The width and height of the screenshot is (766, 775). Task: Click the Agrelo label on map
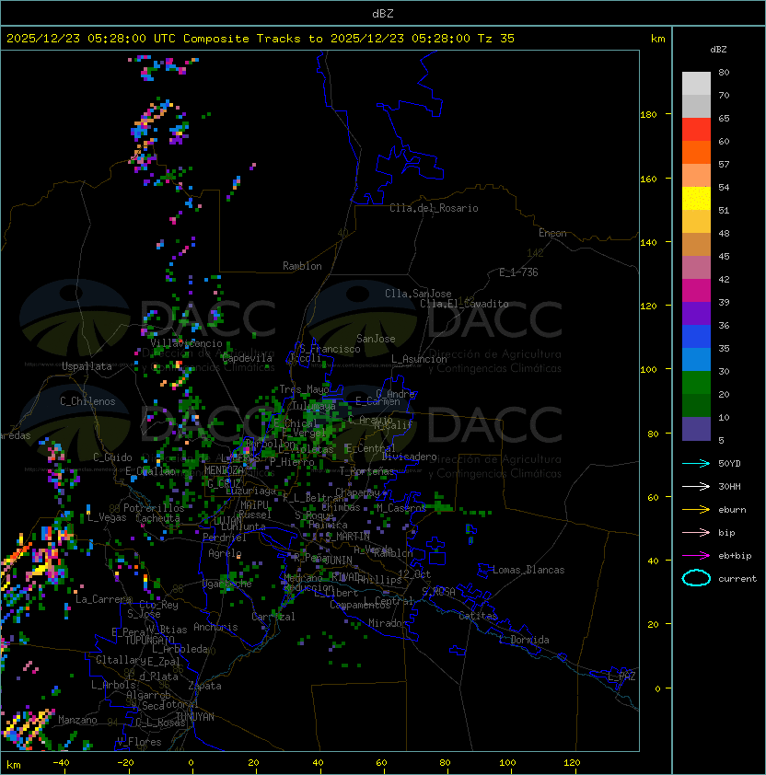(x=225, y=553)
